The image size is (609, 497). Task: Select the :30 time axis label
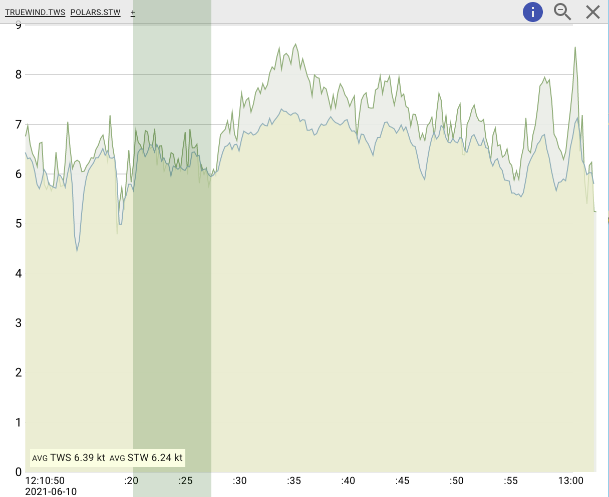coord(239,480)
